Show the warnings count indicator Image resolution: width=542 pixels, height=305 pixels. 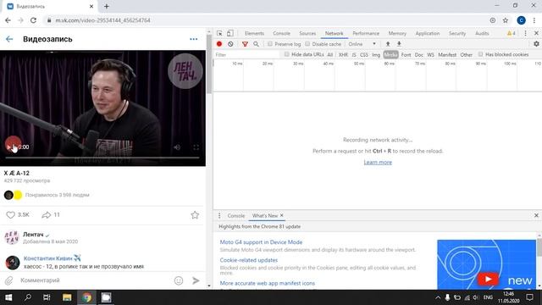click(512, 33)
